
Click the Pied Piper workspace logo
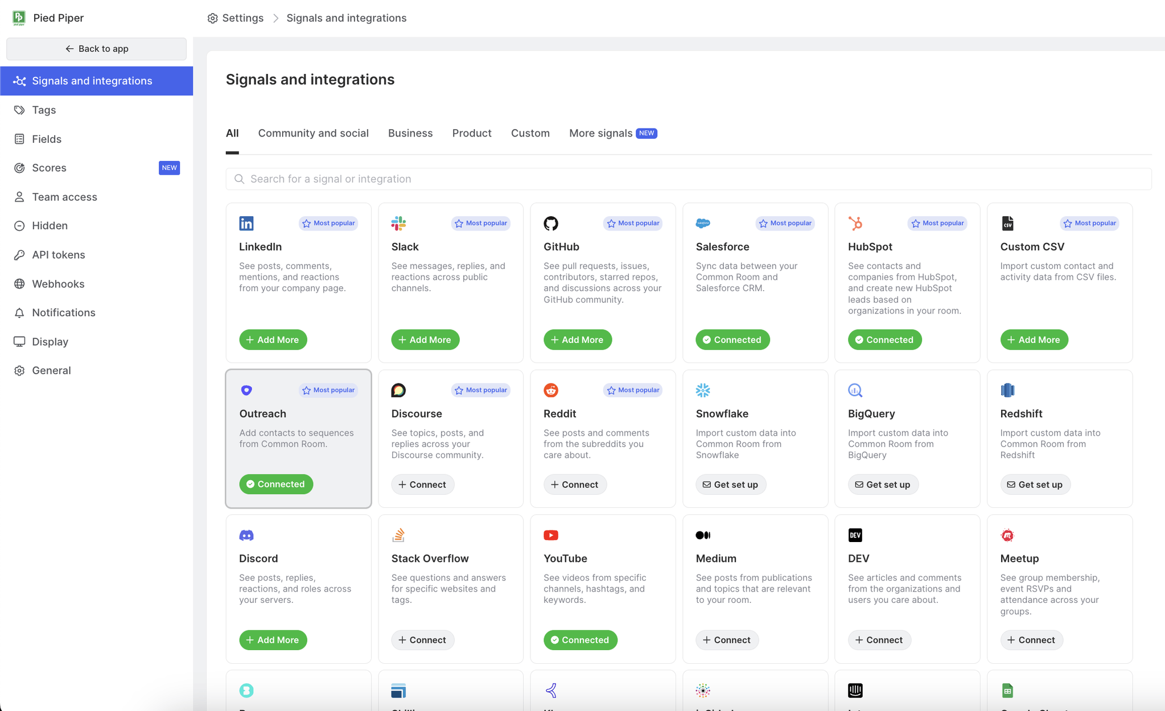19,18
